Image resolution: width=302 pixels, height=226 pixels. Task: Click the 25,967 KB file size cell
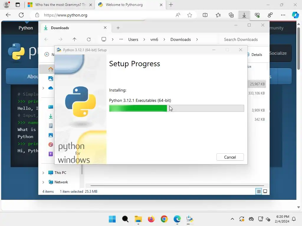[257, 84]
